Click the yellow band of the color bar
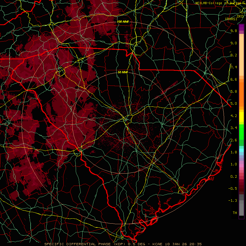Screen dimensions: 246x246 [x=241, y=117]
